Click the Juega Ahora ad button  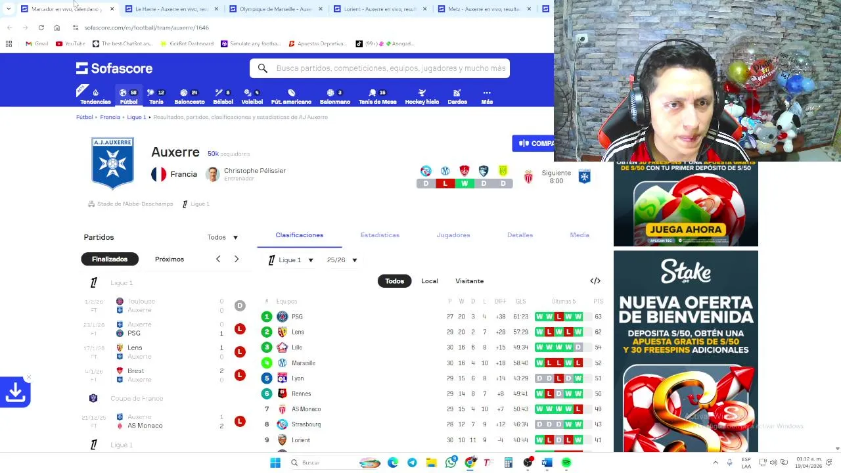tap(686, 229)
